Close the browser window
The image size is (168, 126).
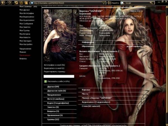pos(166,2)
